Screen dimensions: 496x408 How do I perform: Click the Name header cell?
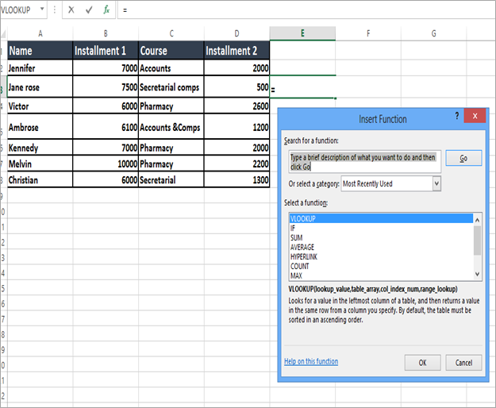pyautogui.click(x=40, y=51)
